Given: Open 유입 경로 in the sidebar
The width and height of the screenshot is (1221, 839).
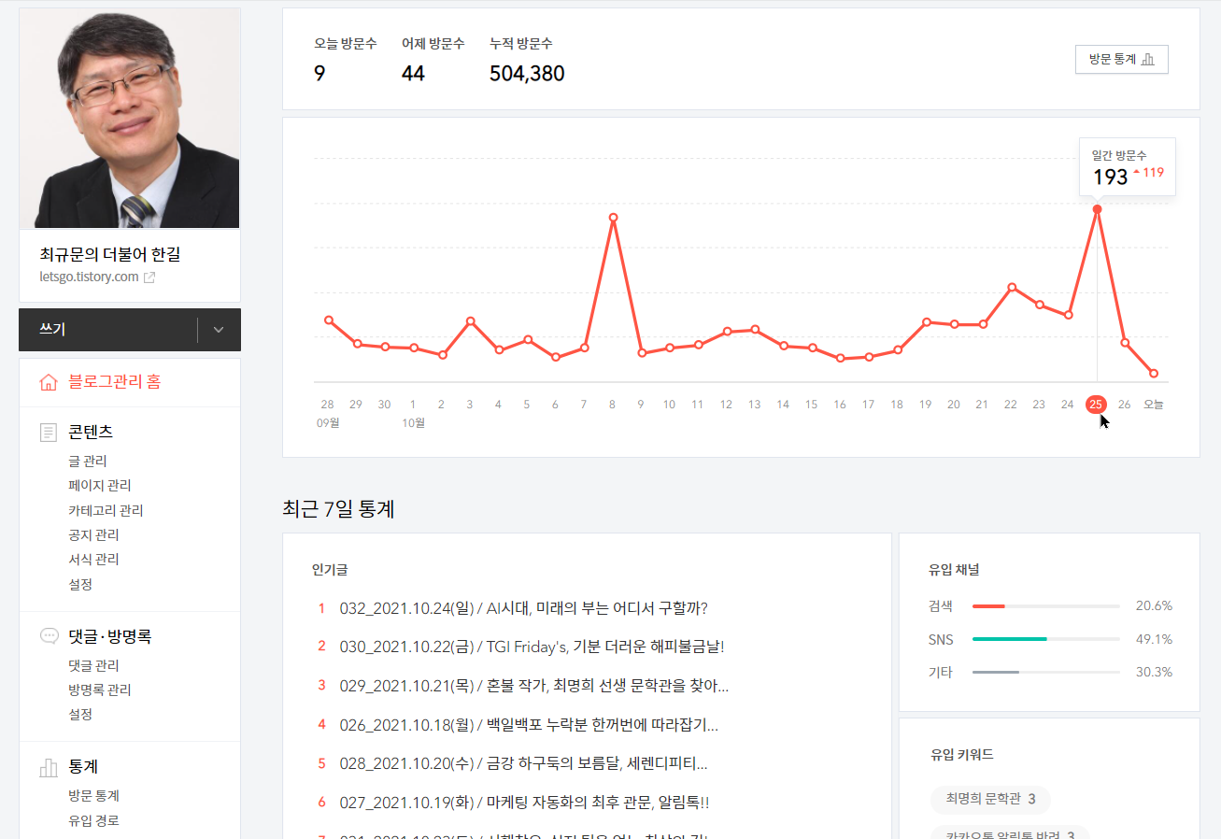Looking at the screenshot, I should click(93, 821).
